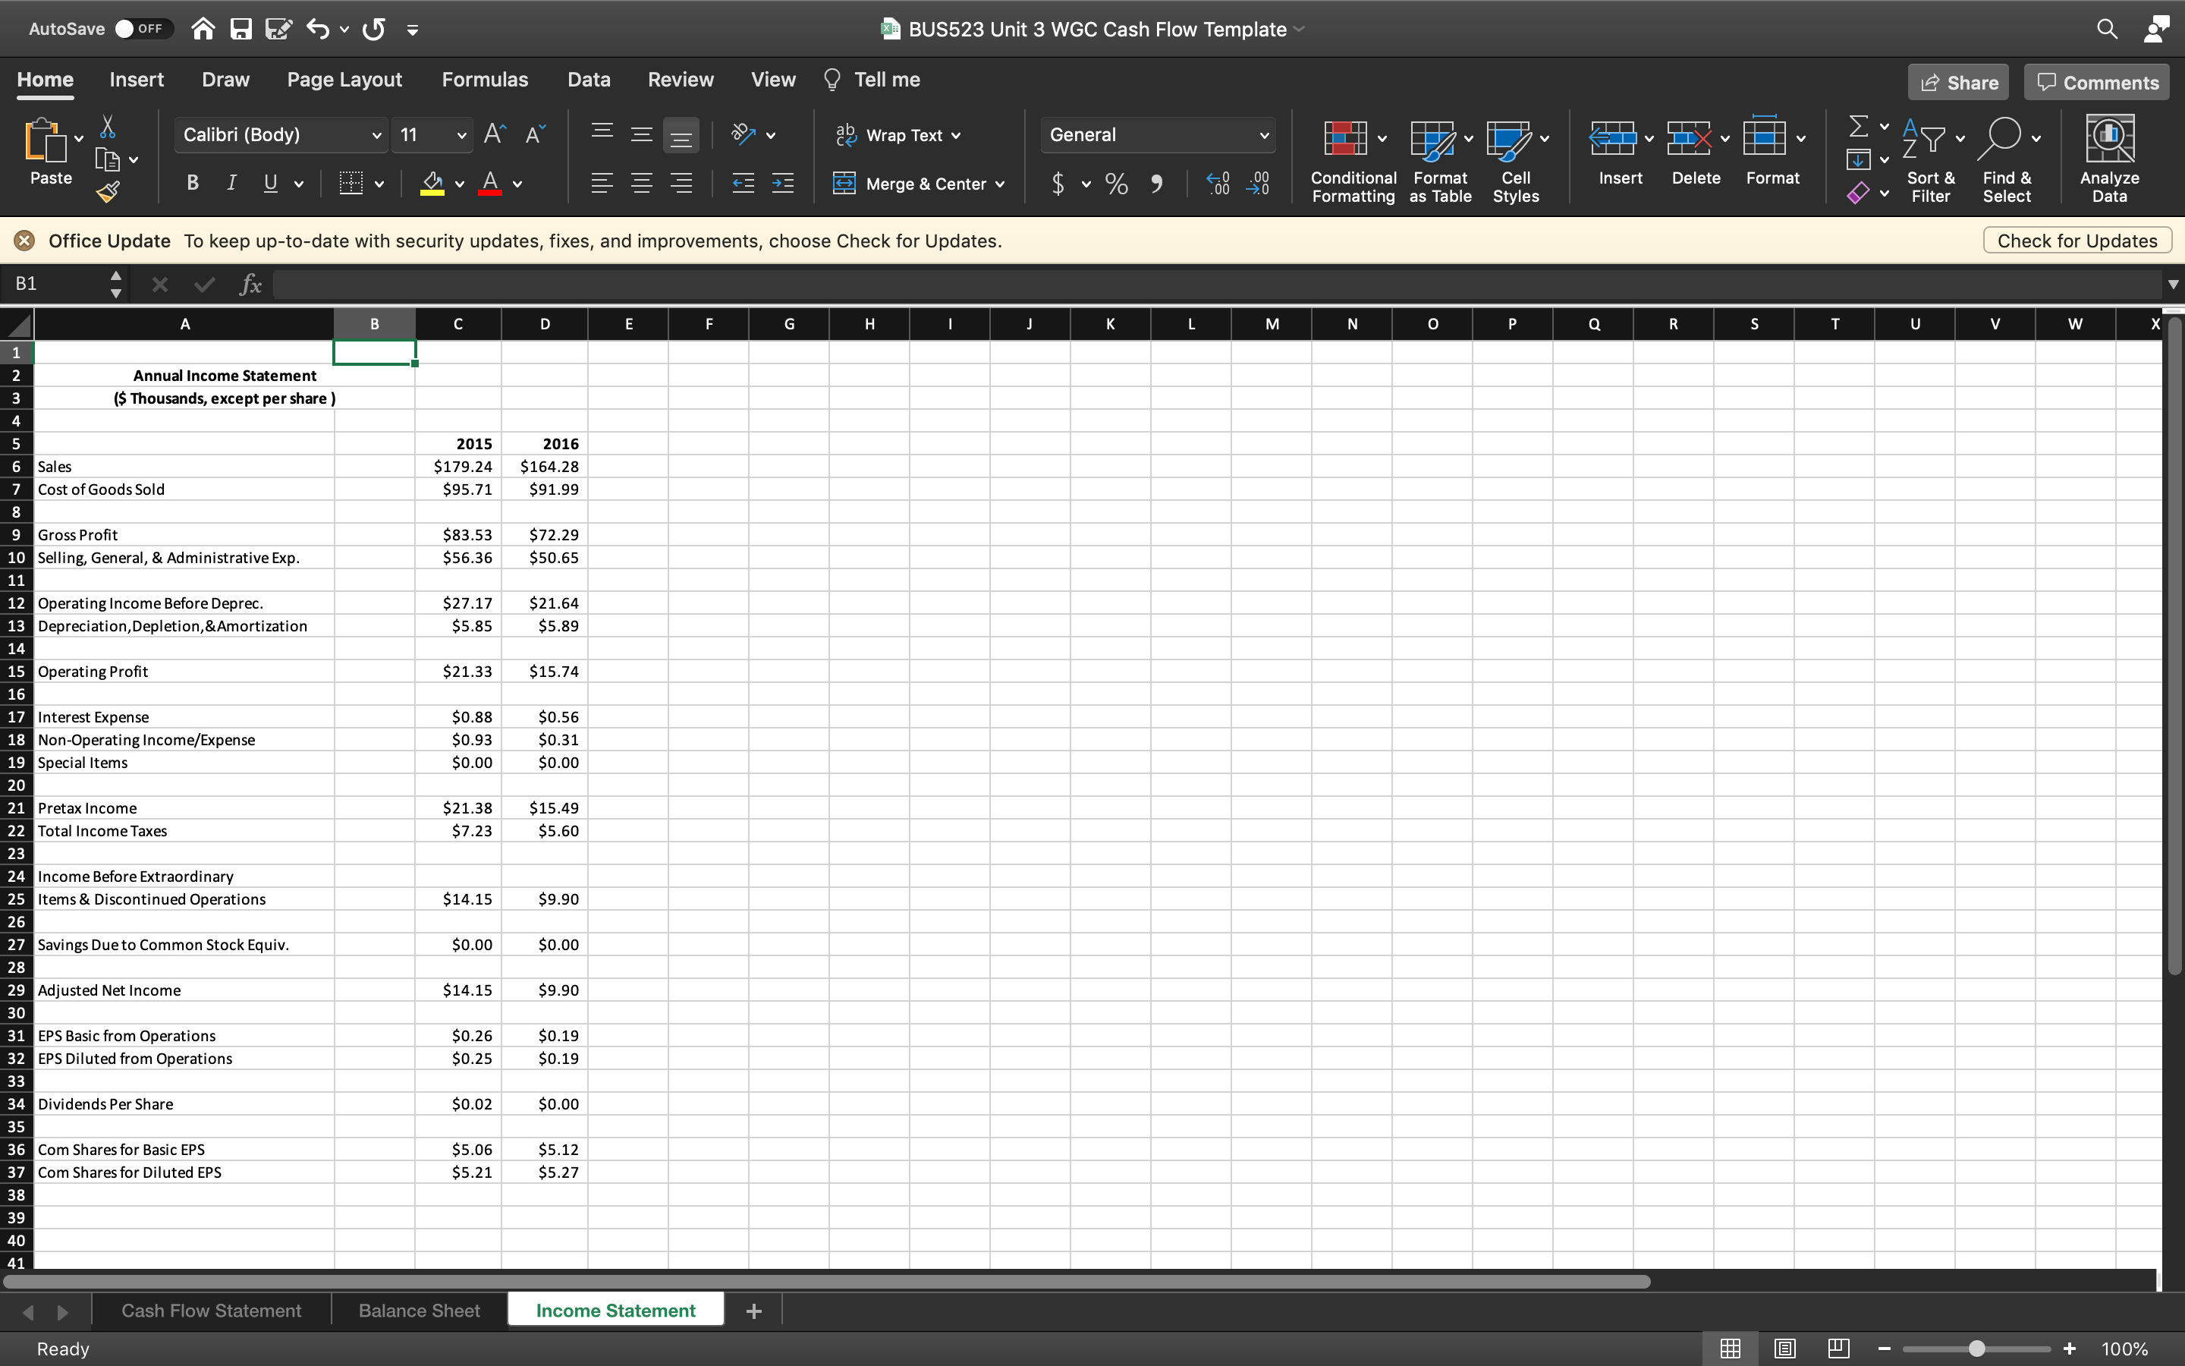The width and height of the screenshot is (2185, 1366).
Task: Expand the Merge & Center dropdown
Action: pos(1001,184)
